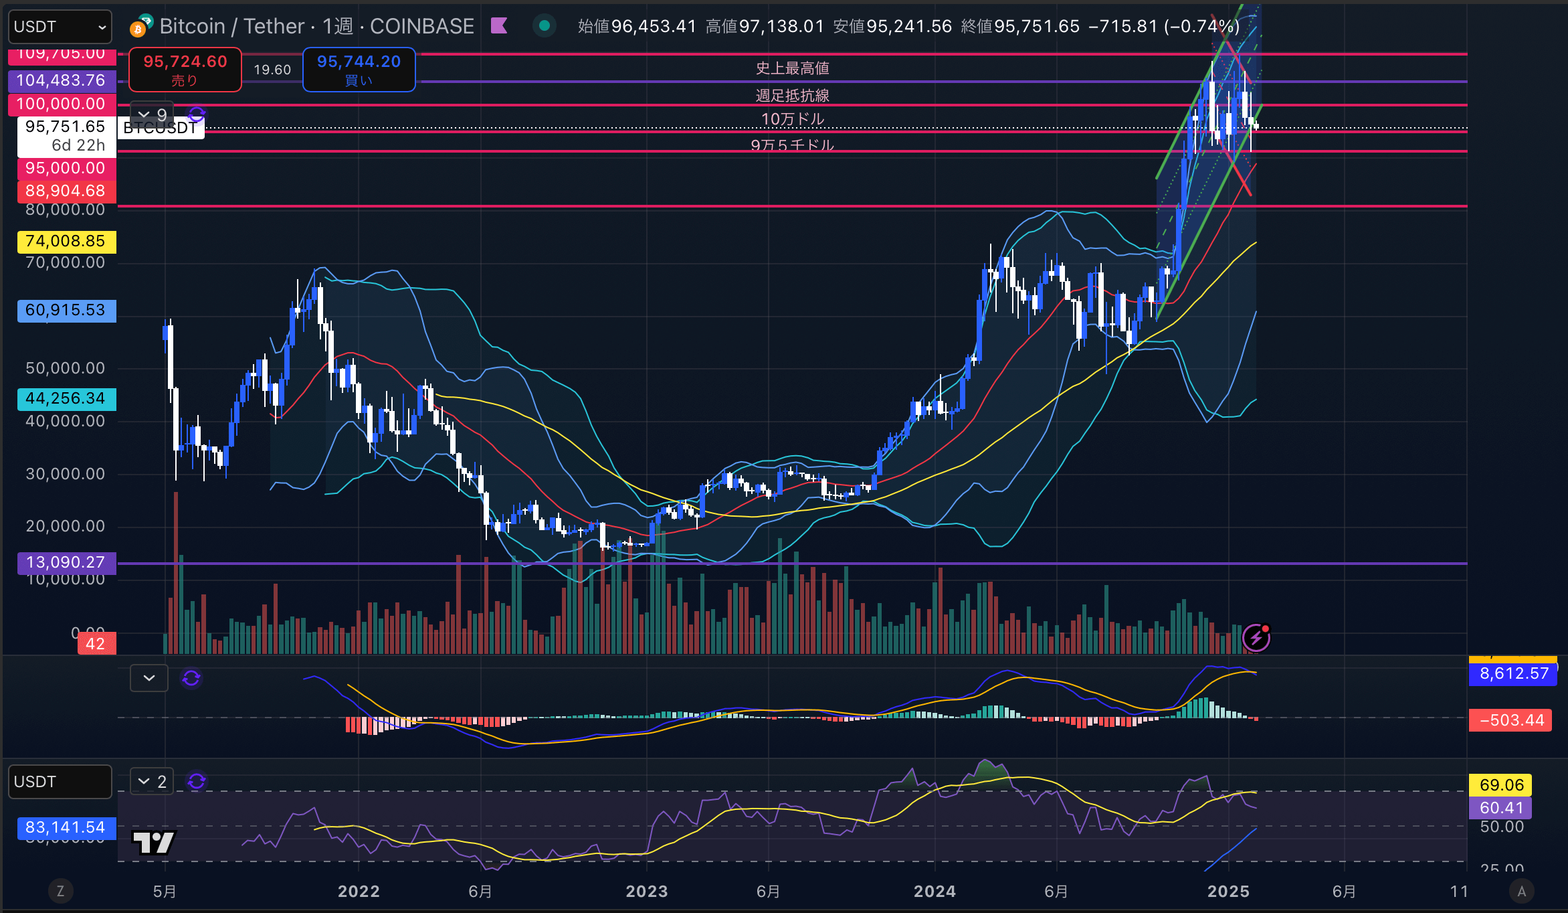Viewport: 1568px width, 913px height.
Task: Click the purple lightning event icon
Action: tap(1256, 637)
